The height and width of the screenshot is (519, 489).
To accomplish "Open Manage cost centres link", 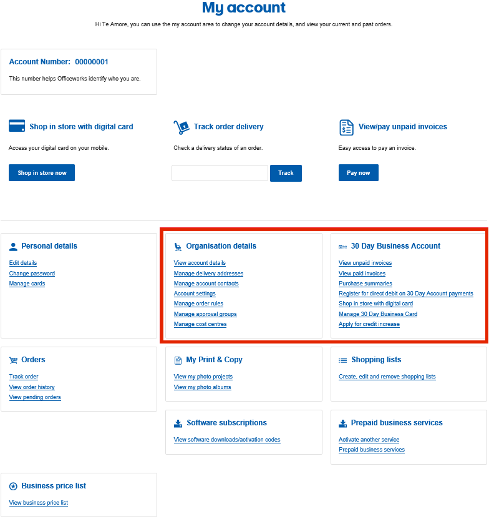I will 200,324.
